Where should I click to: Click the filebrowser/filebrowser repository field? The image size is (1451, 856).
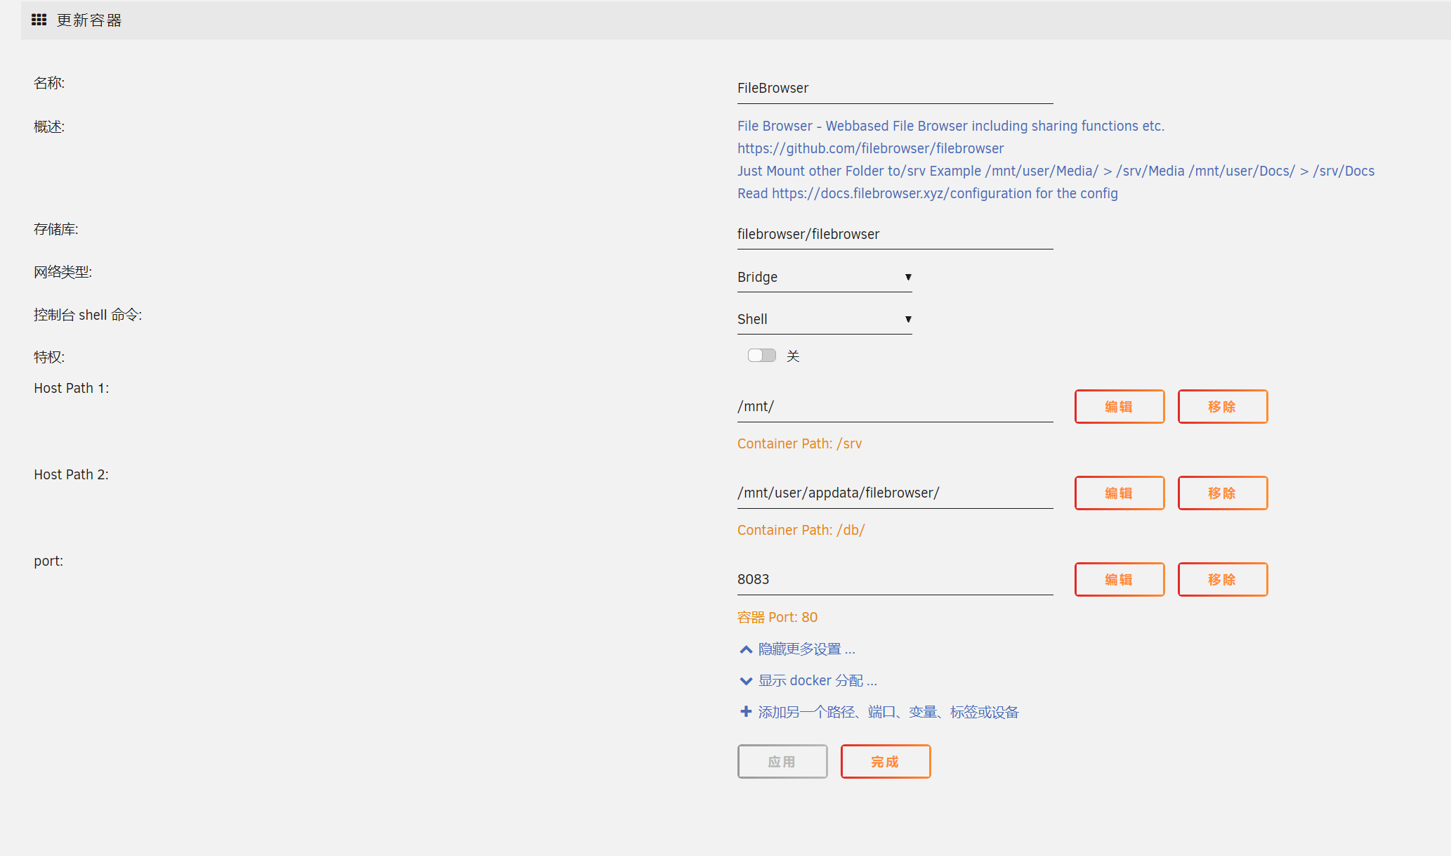click(894, 235)
